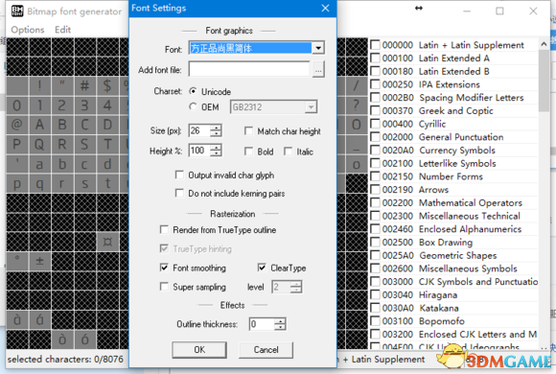Screen dimensions: 556x374
Task: Select the OEM charset radio button
Action: click(193, 106)
